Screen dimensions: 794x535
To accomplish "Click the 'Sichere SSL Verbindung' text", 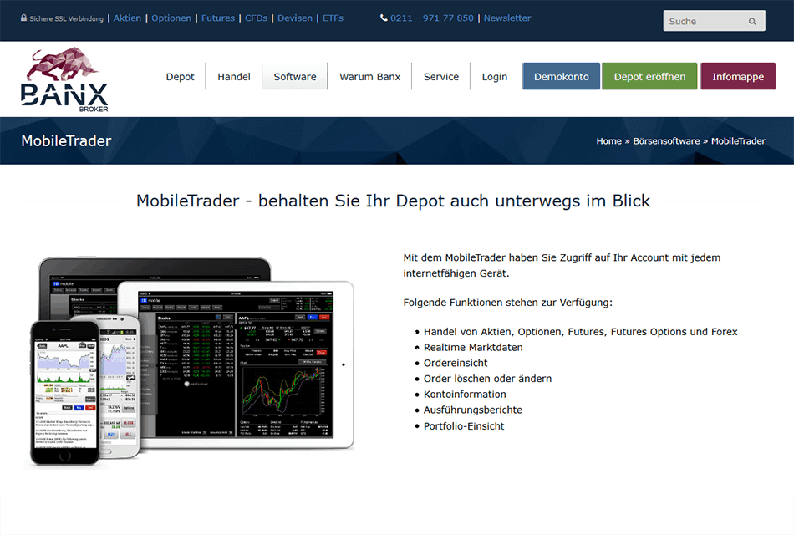I will pos(66,18).
